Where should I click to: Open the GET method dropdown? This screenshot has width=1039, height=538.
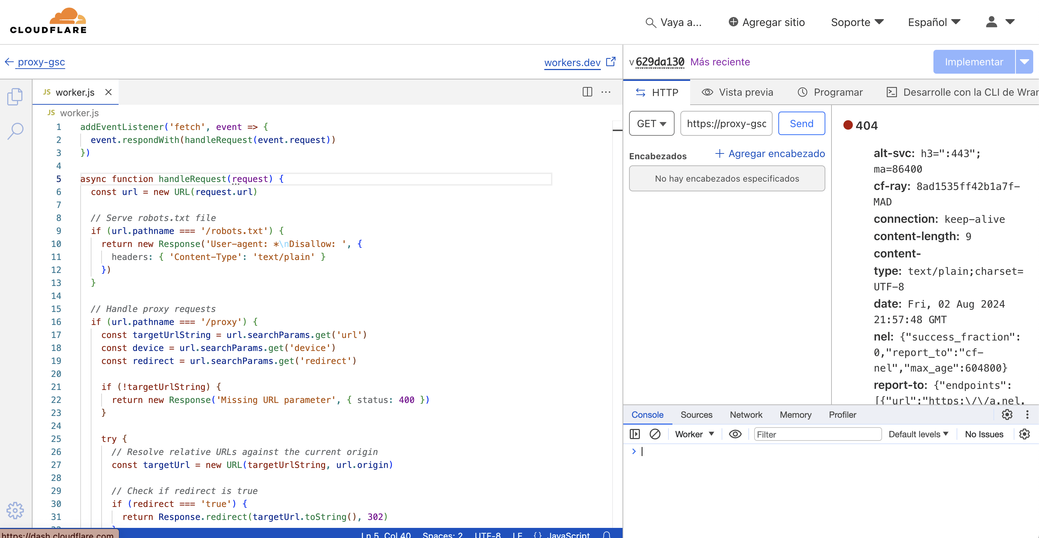click(651, 123)
